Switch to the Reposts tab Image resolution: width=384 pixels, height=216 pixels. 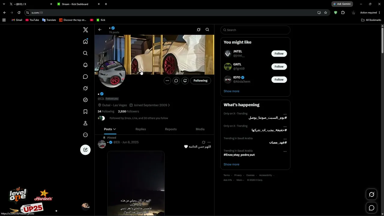(171, 129)
